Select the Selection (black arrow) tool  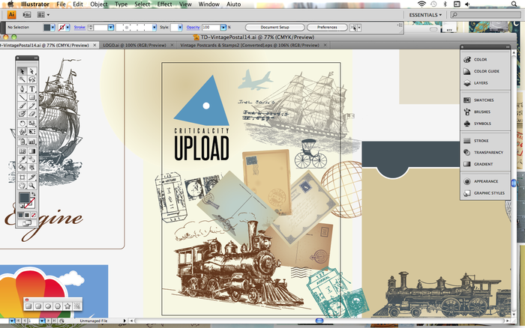[x=22, y=71]
